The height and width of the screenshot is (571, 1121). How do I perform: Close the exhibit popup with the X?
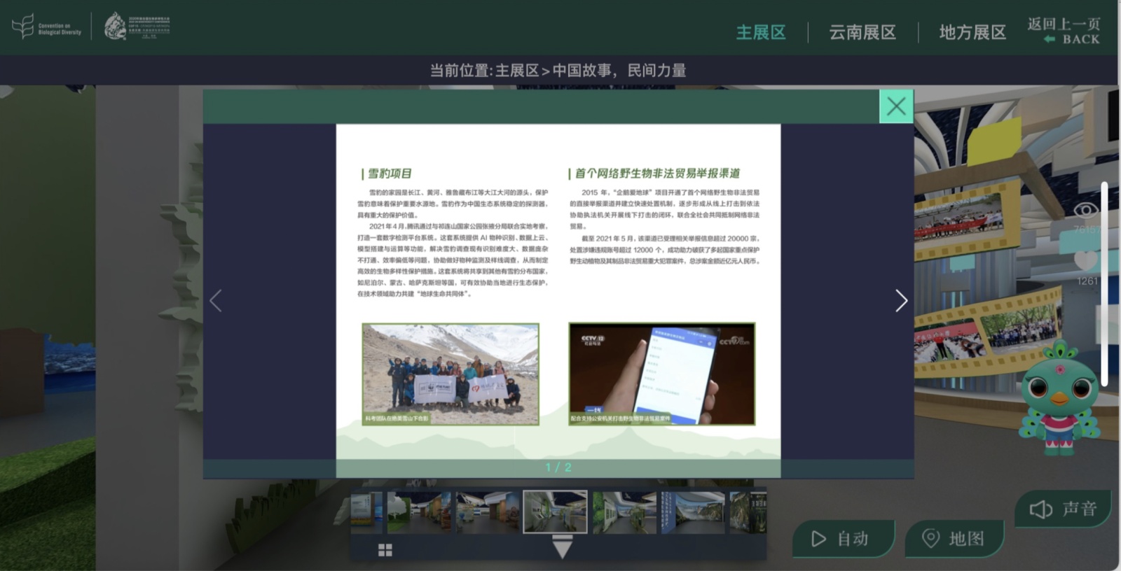pyautogui.click(x=896, y=106)
